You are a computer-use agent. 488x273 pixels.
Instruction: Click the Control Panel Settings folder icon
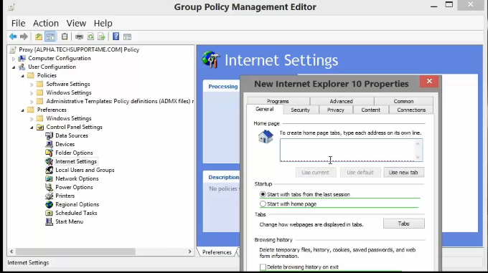point(40,127)
